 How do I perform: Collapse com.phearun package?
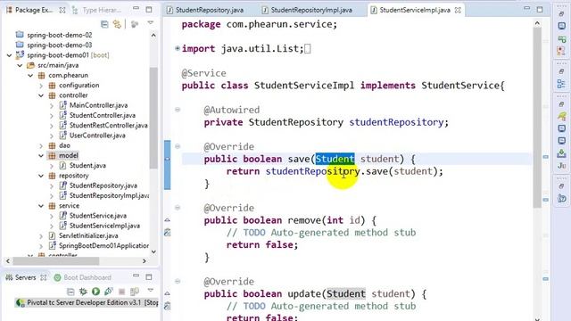pos(30,75)
